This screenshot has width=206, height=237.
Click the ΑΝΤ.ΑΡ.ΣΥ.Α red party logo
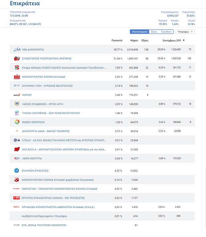pyautogui.click(x=17, y=149)
